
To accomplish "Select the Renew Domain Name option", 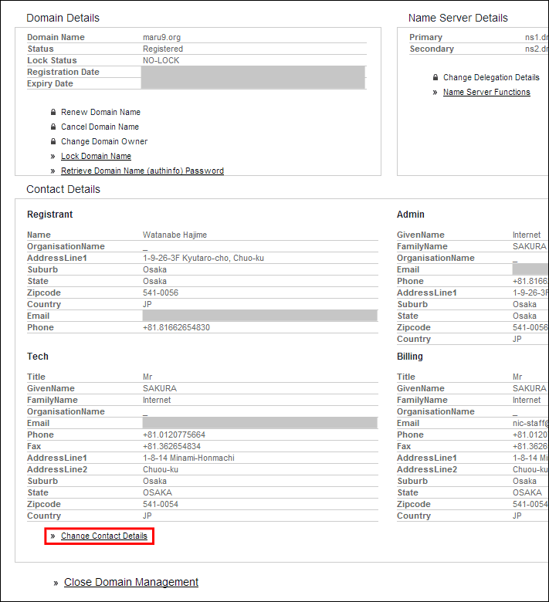I will coord(100,113).
